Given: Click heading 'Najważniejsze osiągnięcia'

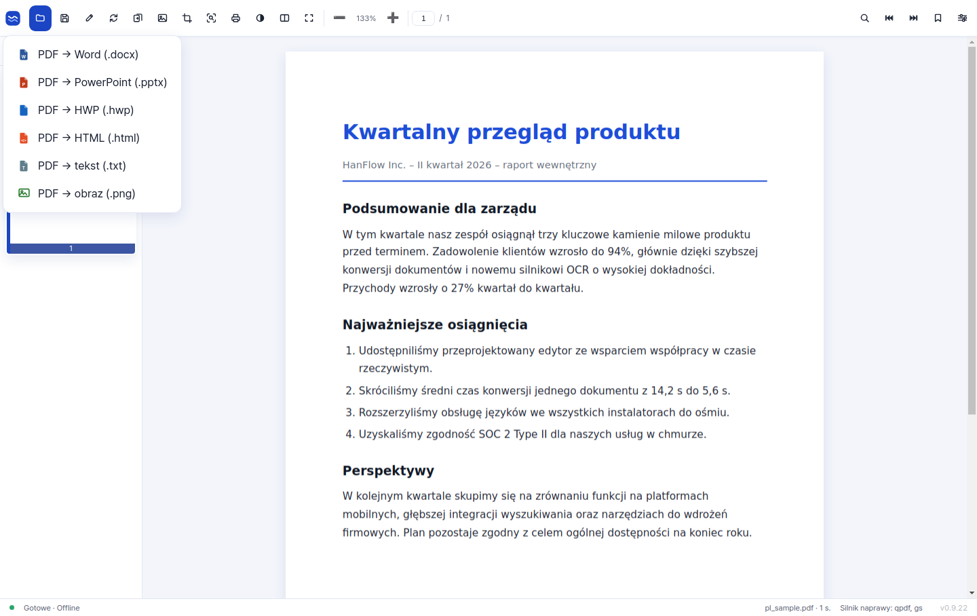Looking at the screenshot, I should pos(435,324).
